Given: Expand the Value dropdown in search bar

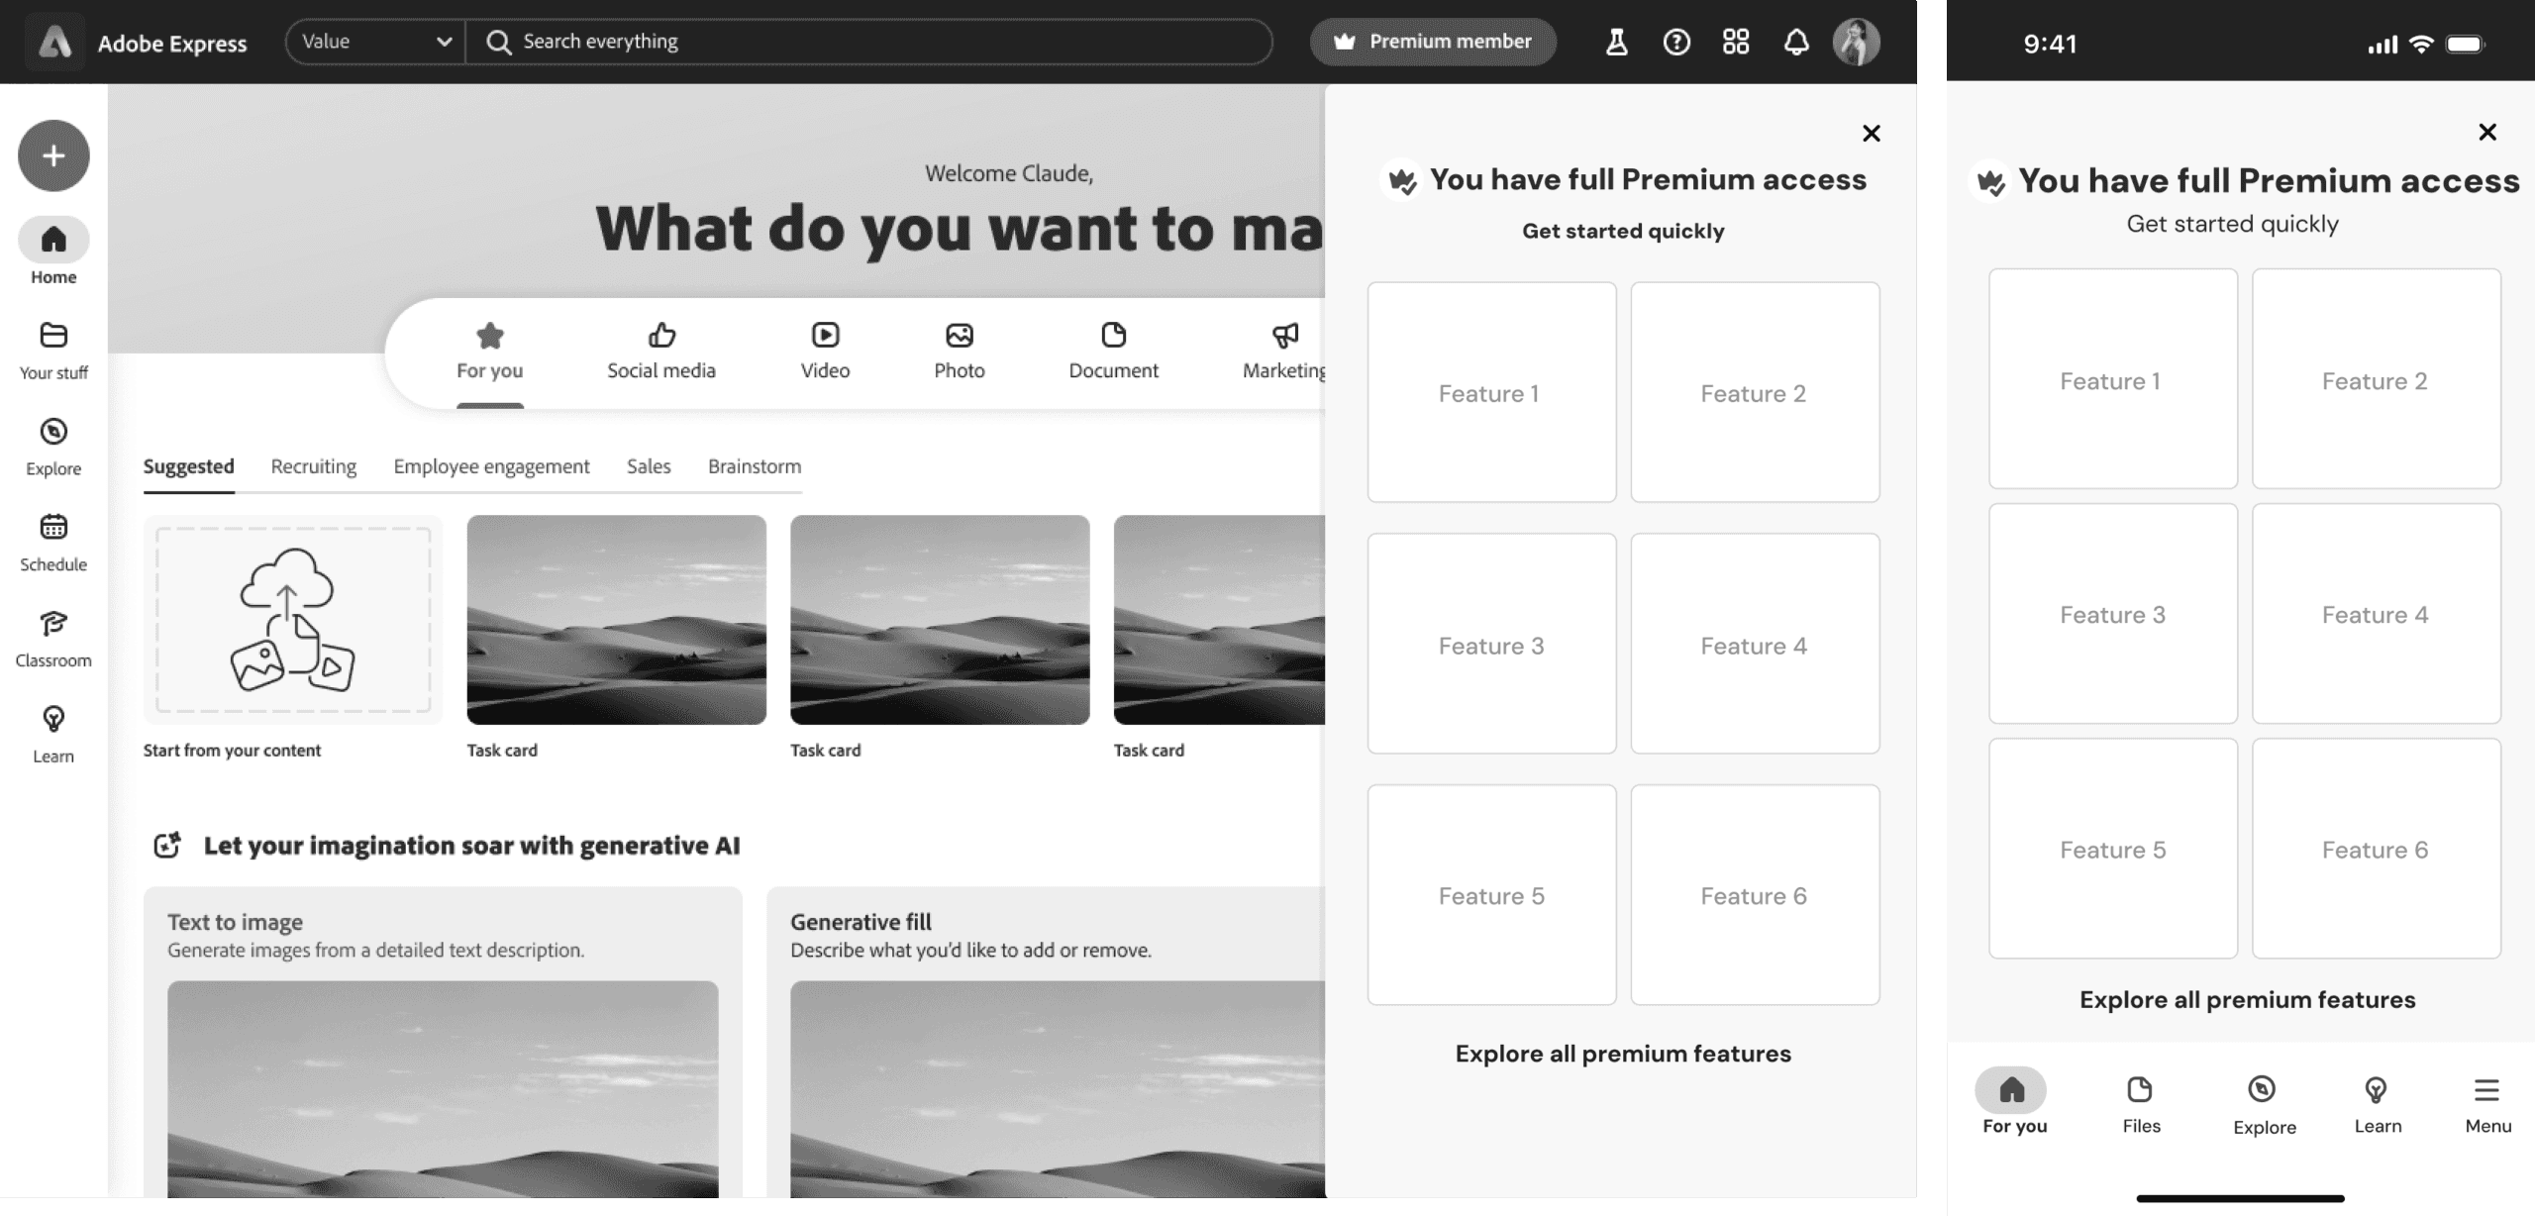Looking at the screenshot, I should point(375,42).
